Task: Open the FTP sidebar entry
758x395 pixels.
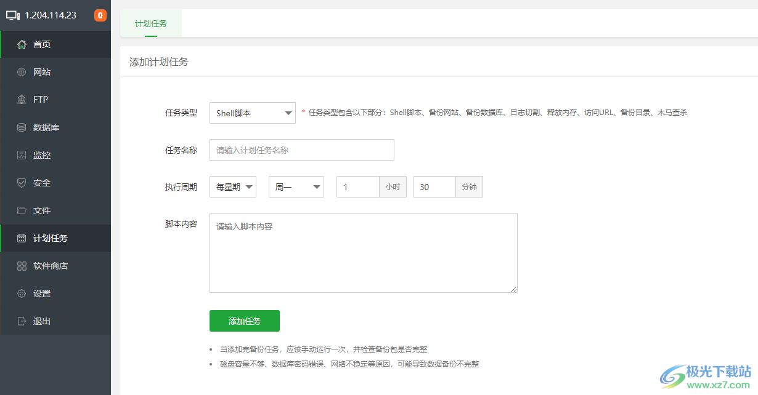Action: click(x=55, y=100)
